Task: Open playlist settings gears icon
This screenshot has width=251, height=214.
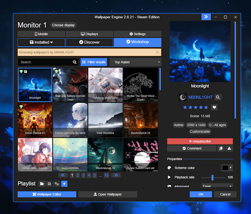Action: pos(57,184)
